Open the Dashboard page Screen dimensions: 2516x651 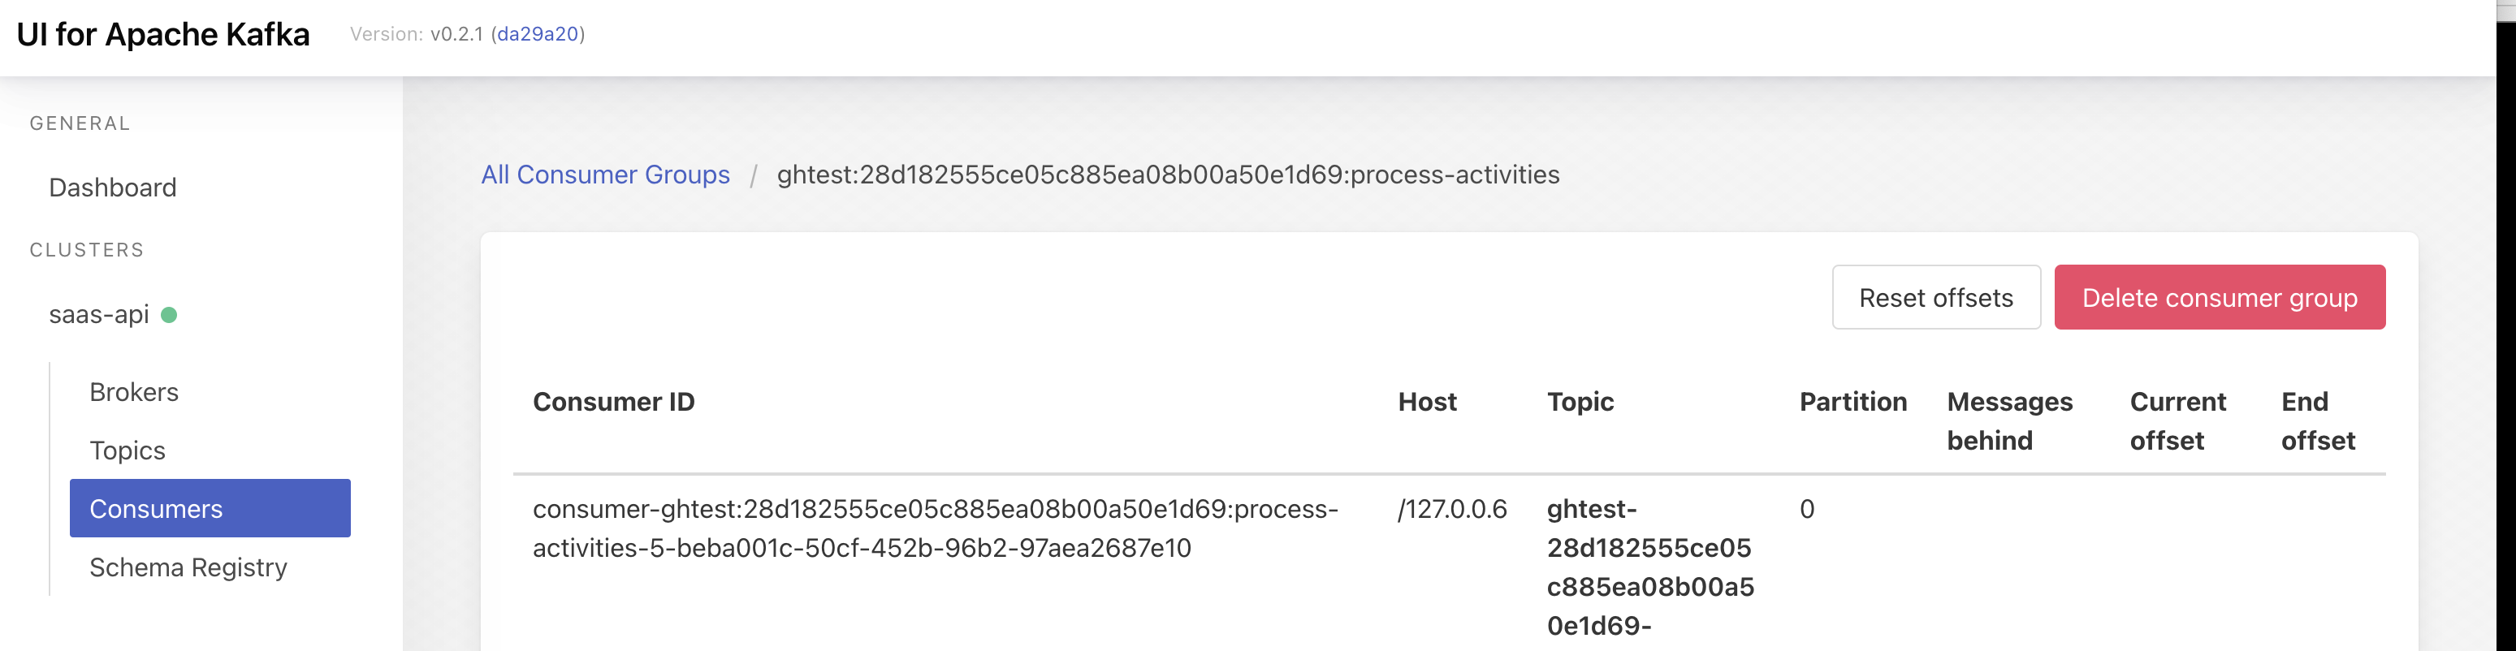click(112, 188)
